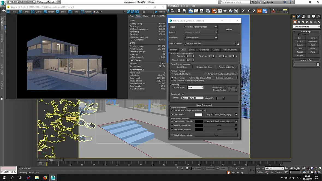
Task: Toggle the Mtl. override checkbox
Action: pyautogui.click(x=172, y=78)
